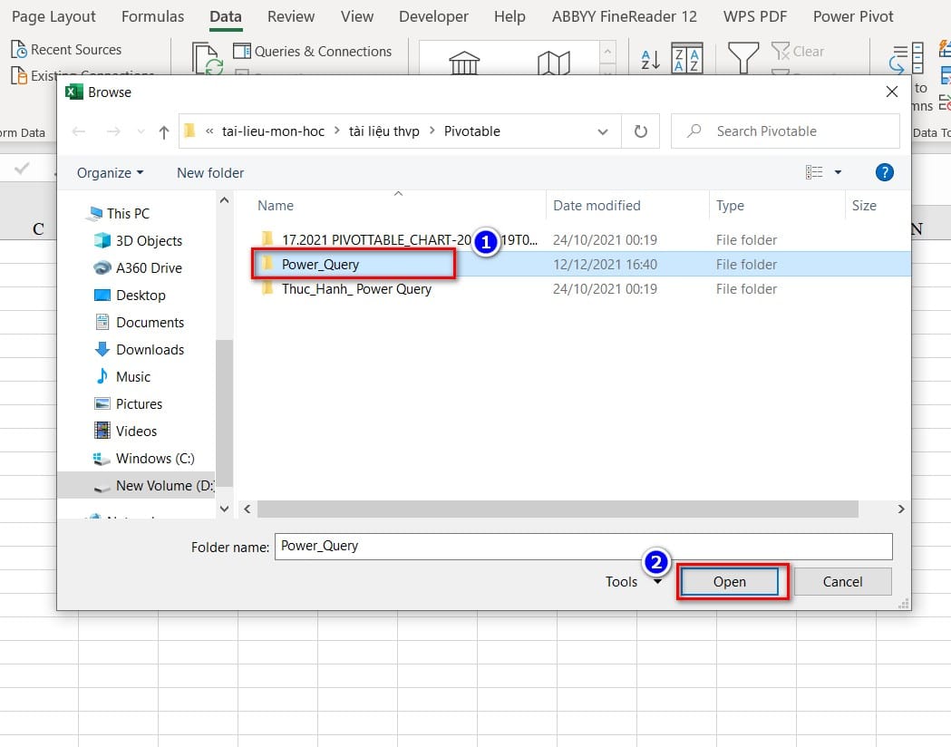Click the Sort Z to A icon
951x747 pixels.
pyautogui.click(x=685, y=56)
